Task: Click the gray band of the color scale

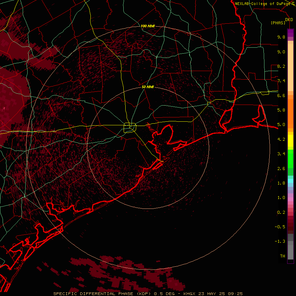Action: 290,246
